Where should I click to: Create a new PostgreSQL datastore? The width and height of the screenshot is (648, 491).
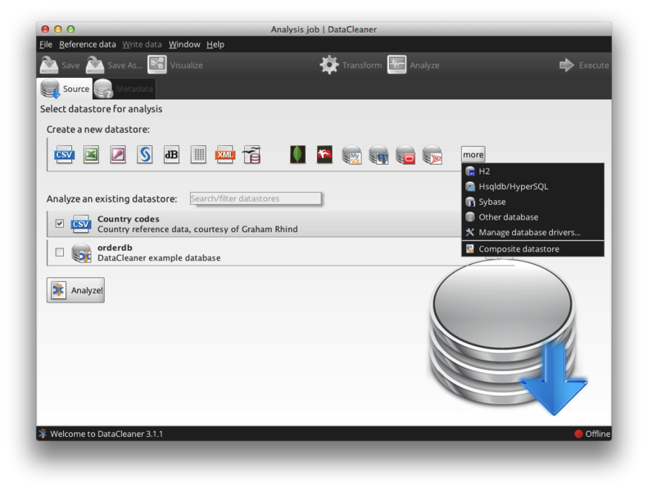tap(378, 155)
